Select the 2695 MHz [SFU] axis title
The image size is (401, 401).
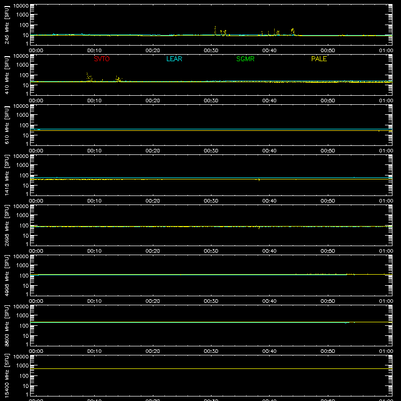[x=7, y=225]
